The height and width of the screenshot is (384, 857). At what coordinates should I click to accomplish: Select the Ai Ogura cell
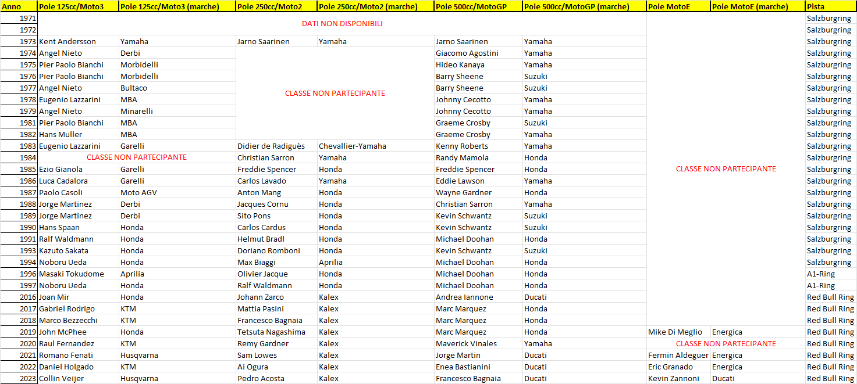276,367
